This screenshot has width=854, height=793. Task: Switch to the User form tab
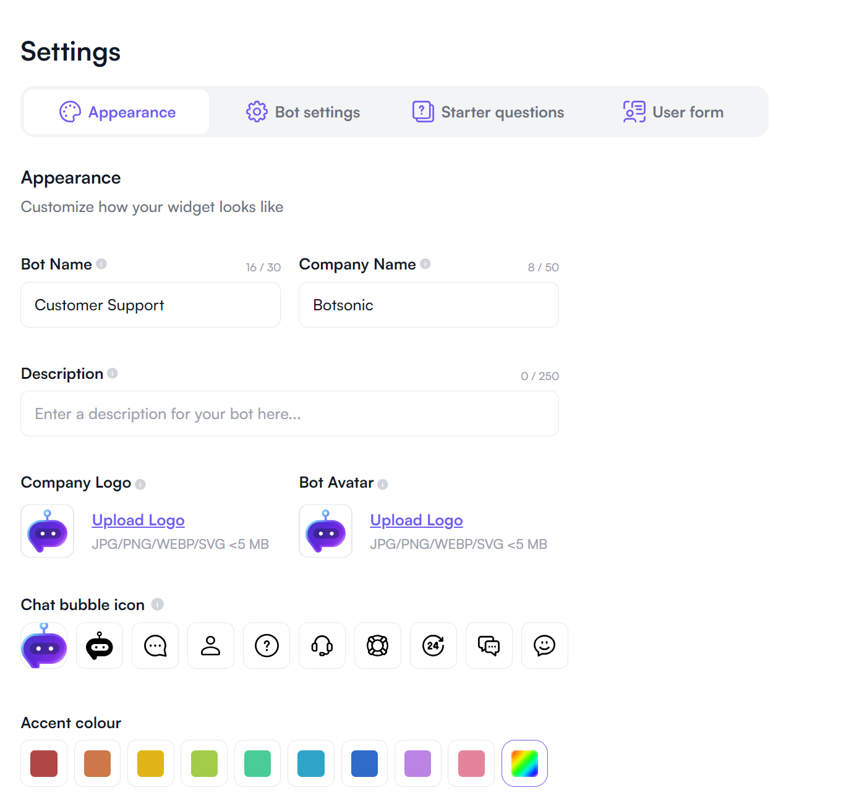point(673,112)
